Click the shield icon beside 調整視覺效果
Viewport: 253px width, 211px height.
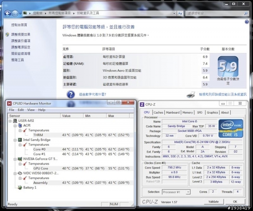[7, 34]
